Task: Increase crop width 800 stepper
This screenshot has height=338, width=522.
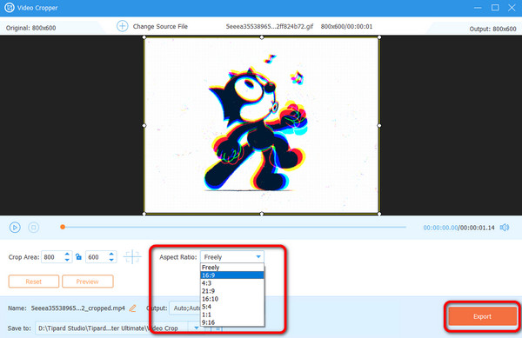Action: pos(67,254)
